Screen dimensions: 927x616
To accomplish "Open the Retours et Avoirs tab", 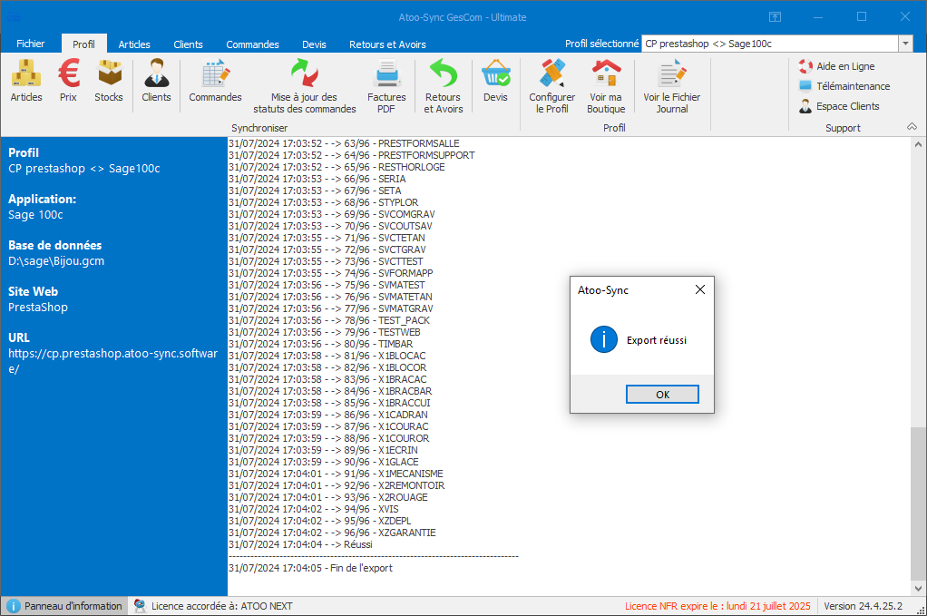I will (387, 44).
